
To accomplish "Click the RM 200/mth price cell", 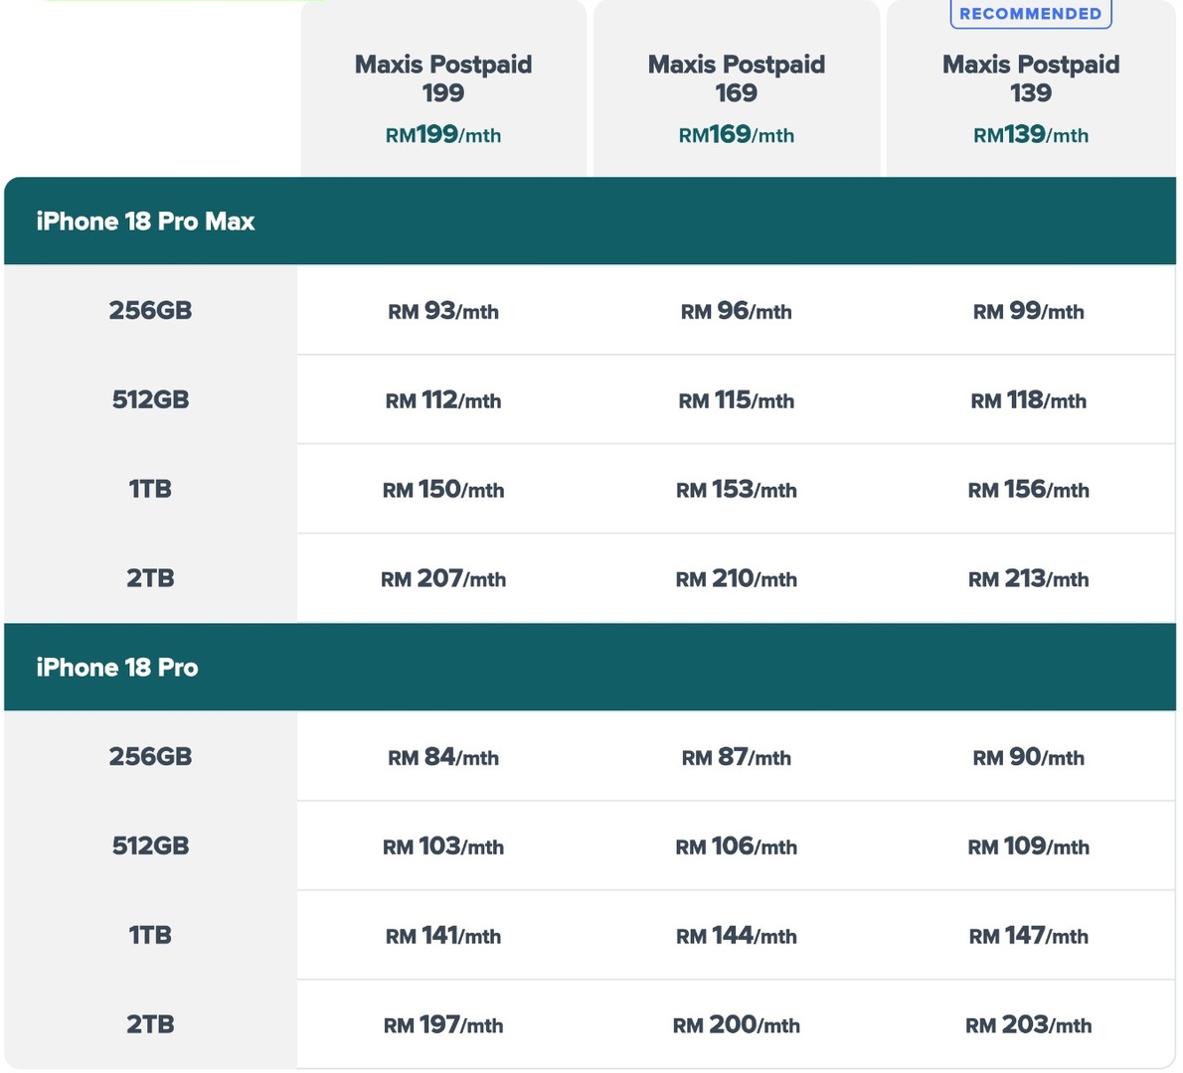I will point(737,1024).
